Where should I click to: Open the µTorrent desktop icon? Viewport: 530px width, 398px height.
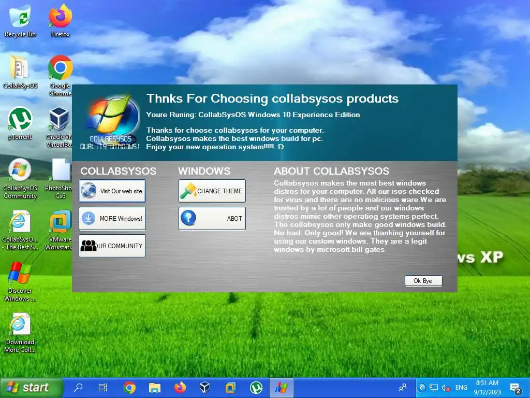tap(20, 123)
